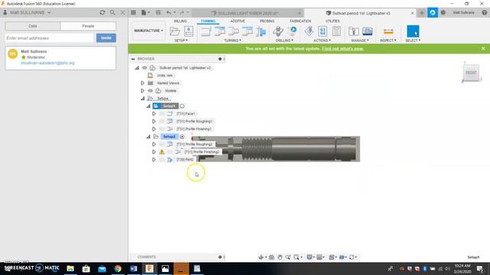The image size is (490, 275).
Task: Open the Help question mark icon
Action: coord(485,12)
